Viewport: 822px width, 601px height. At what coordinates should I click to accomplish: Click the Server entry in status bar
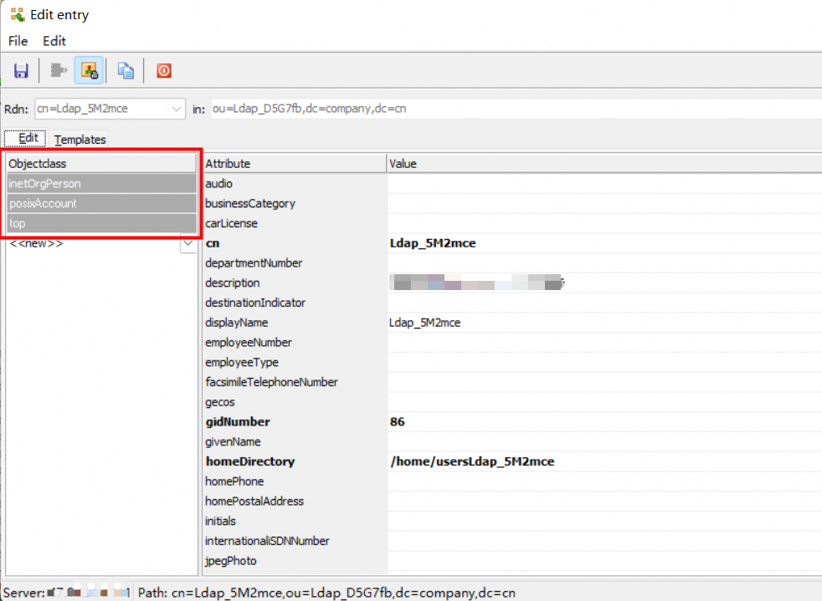pyautogui.click(x=67, y=593)
